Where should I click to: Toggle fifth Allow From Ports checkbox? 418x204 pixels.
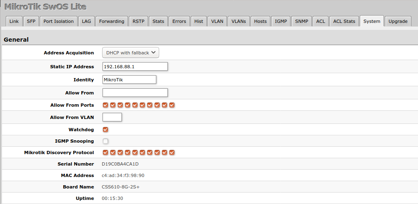pos(135,105)
